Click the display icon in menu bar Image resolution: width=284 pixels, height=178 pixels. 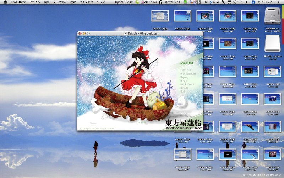pos(229,2)
